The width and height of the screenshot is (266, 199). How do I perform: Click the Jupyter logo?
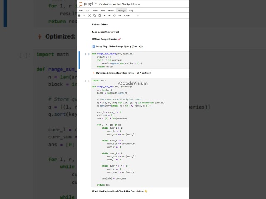pos(88,4)
